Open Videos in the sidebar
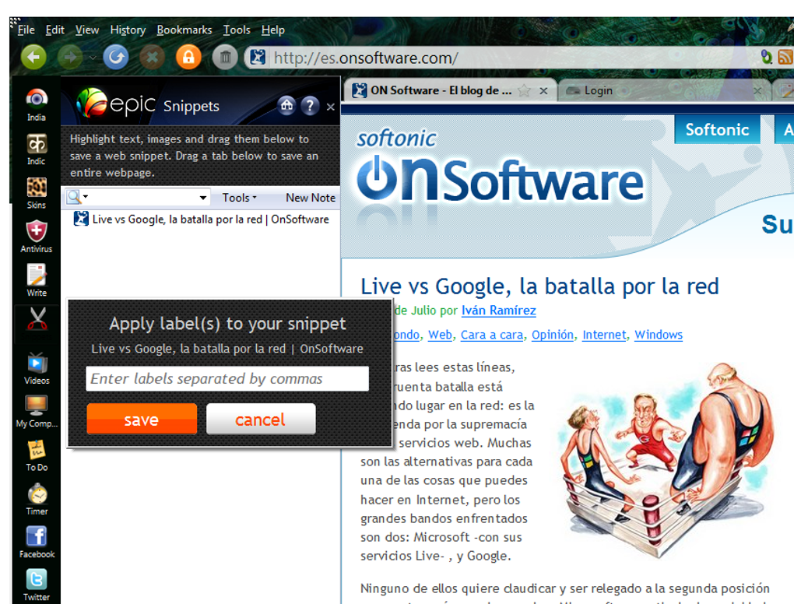 pos(37,369)
